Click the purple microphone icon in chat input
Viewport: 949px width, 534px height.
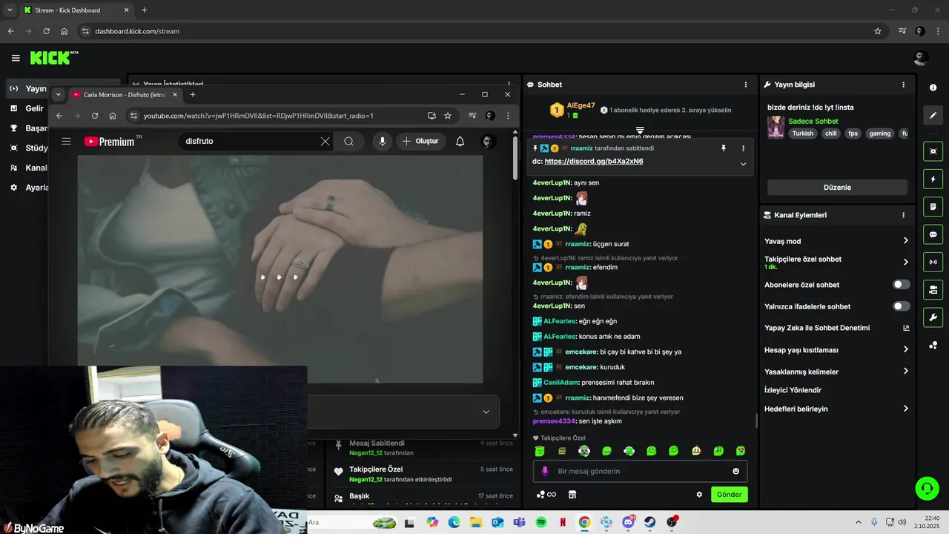[545, 471]
